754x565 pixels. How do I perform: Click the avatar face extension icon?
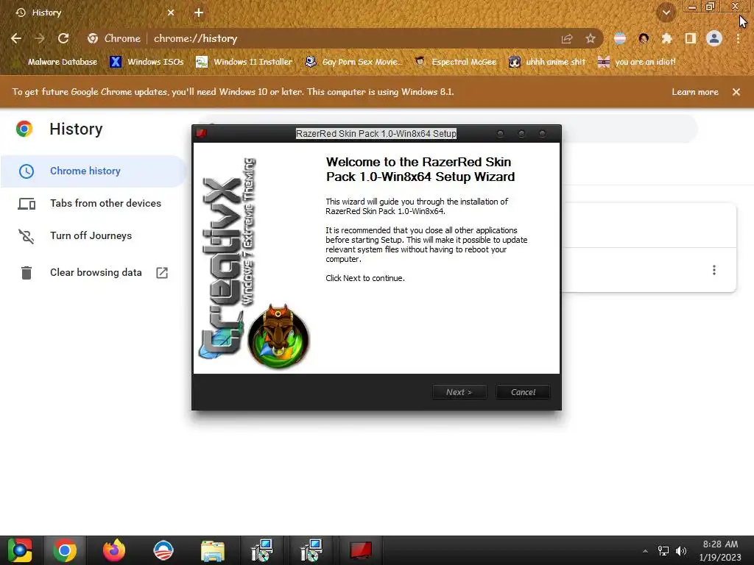pos(644,38)
